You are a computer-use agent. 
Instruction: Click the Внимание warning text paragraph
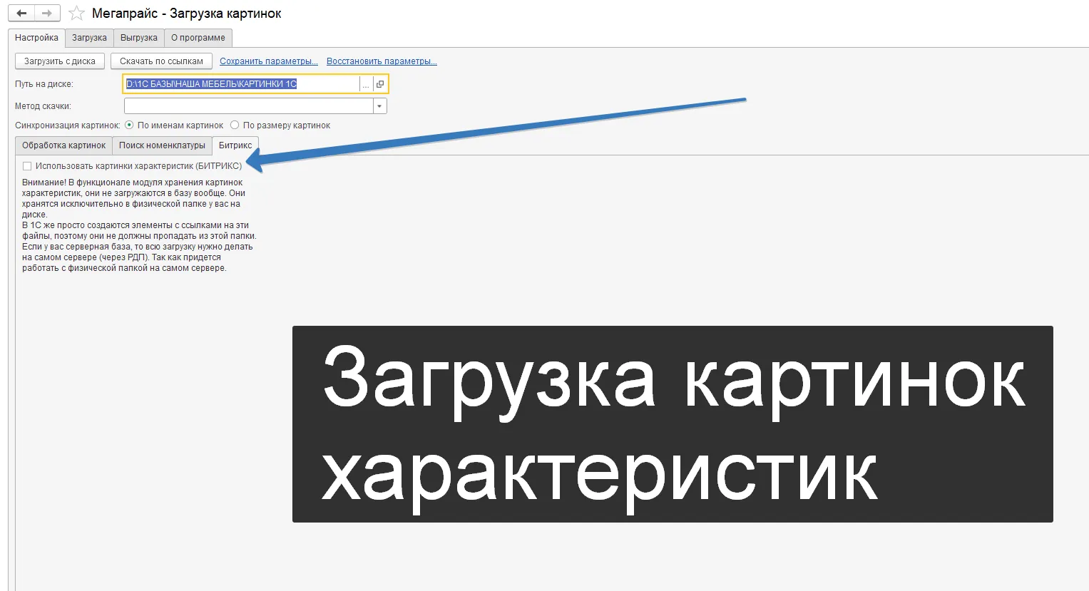click(139, 225)
